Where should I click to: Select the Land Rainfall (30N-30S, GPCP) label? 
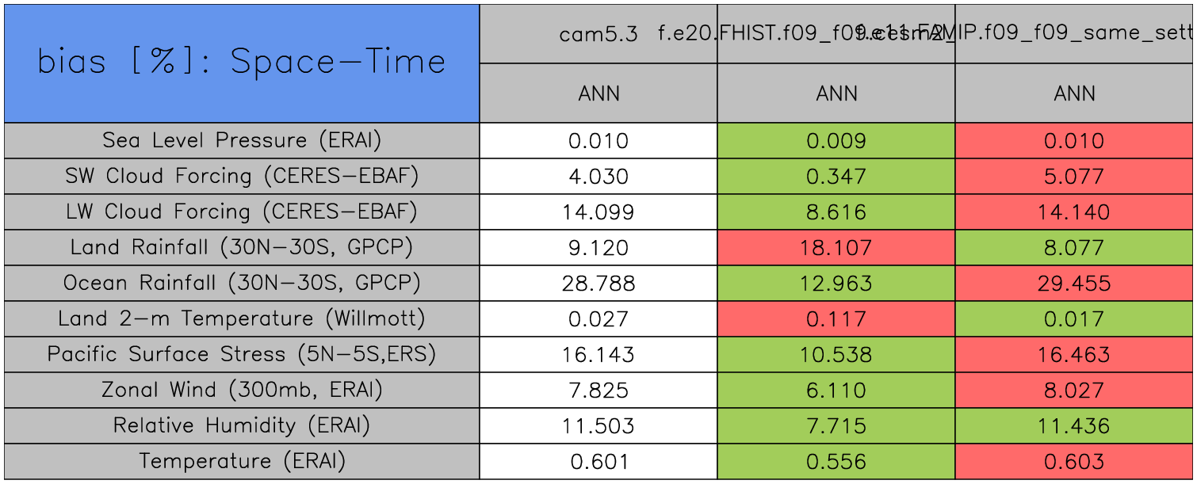click(x=242, y=247)
